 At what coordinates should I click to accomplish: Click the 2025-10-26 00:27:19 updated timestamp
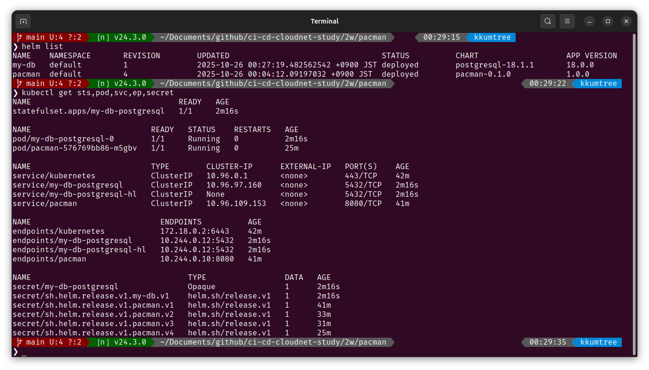pyautogui.click(x=287, y=65)
